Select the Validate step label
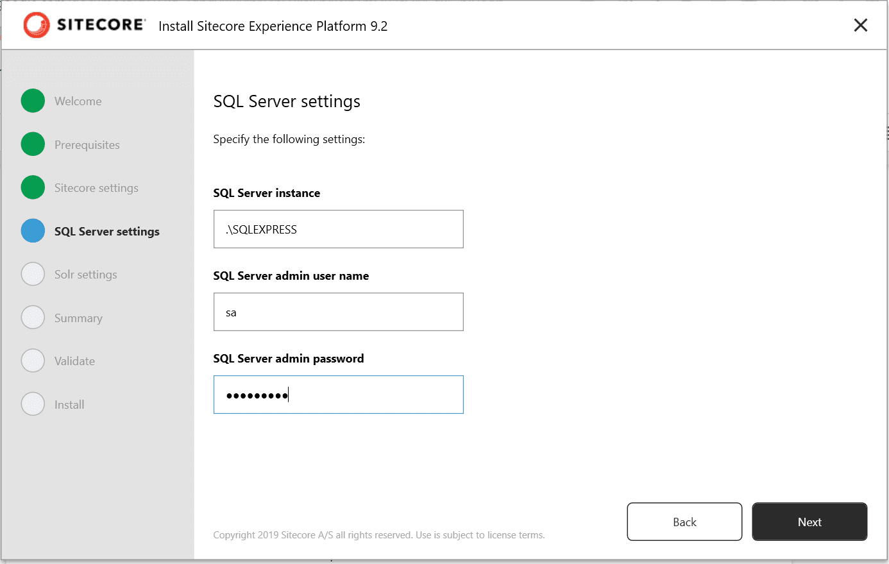Image resolution: width=889 pixels, height=564 pixels. pos(74,361)
